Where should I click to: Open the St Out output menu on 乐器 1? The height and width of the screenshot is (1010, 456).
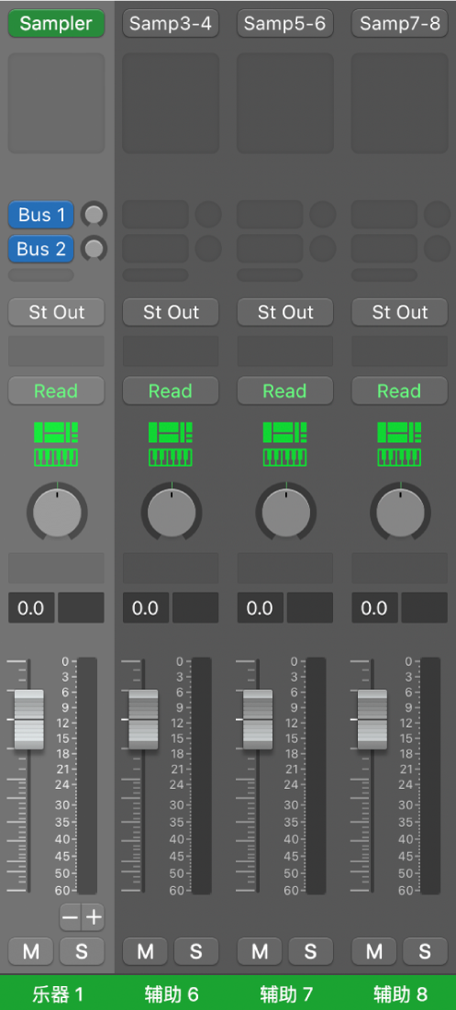pyautogui.click(x=56, y=313)
